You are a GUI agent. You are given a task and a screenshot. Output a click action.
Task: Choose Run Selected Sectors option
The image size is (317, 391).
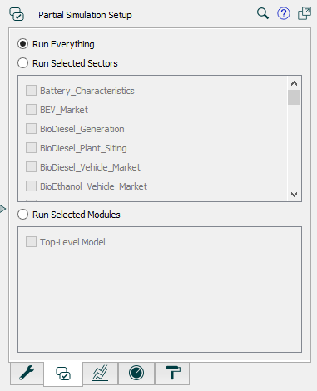[x=22, y=63]
